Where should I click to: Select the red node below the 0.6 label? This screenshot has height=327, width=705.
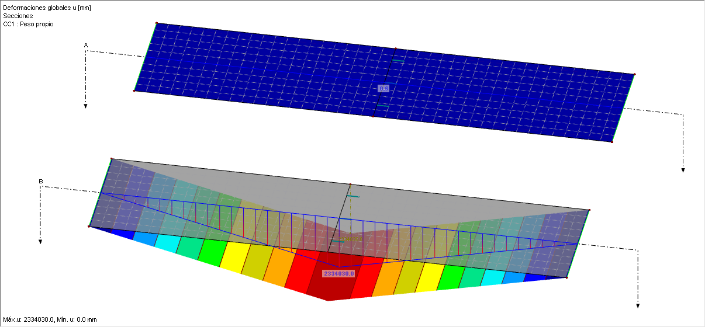(372, 116)
